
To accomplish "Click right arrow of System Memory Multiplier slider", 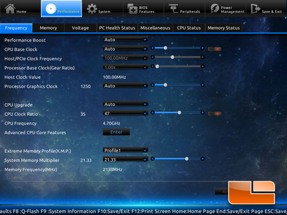I will 202,159.
